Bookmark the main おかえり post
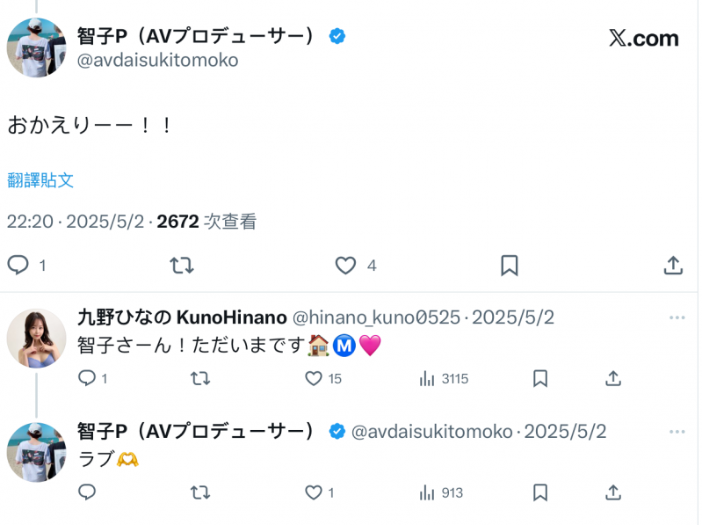The image size is (702, 525). [x=510, y=265]
